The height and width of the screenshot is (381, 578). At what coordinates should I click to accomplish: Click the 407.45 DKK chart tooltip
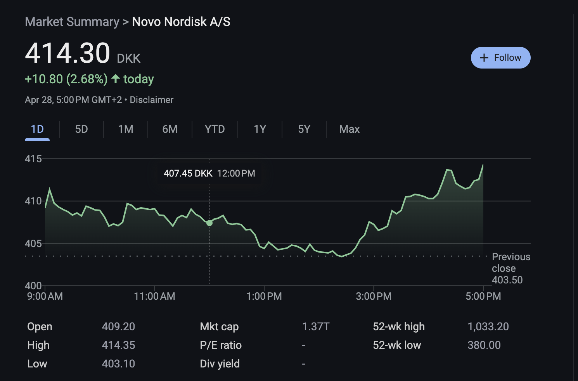[209, 173]
